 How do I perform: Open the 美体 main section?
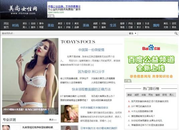pos(86,25)
